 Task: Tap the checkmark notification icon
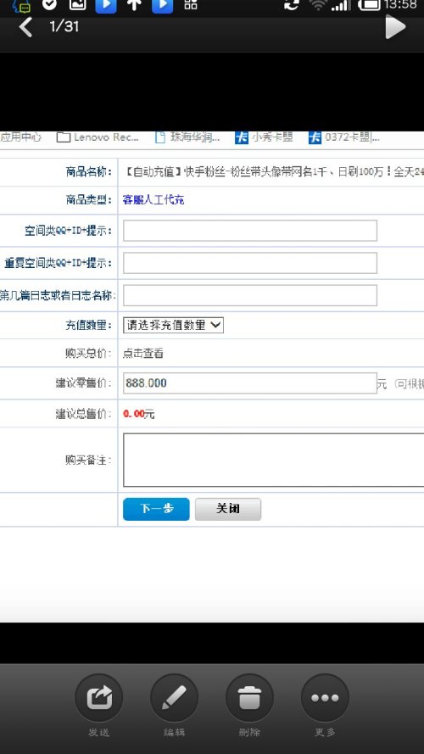[49, 5]
